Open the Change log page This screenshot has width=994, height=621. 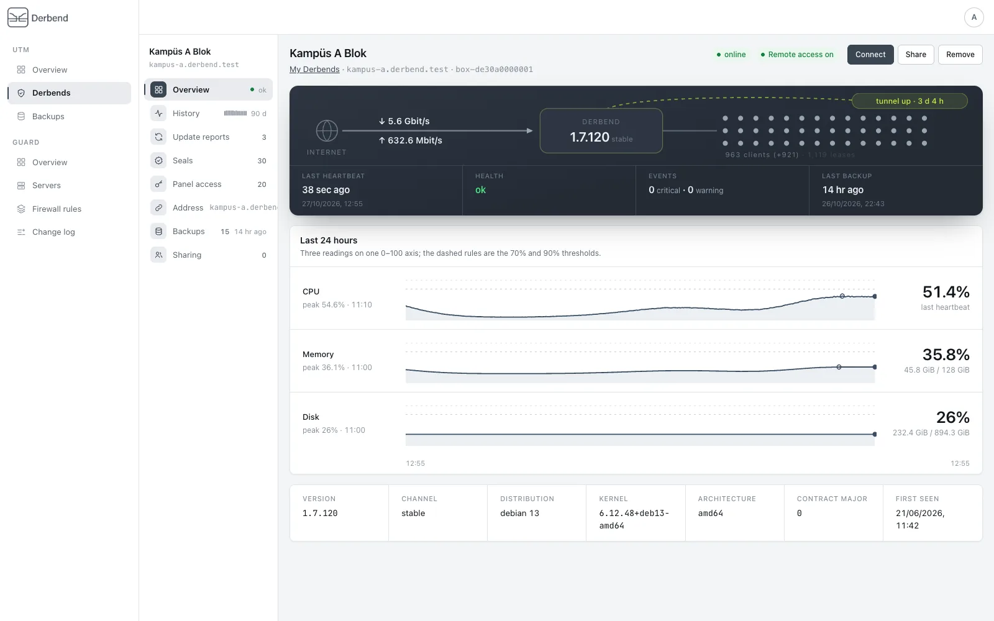point(70,232)
